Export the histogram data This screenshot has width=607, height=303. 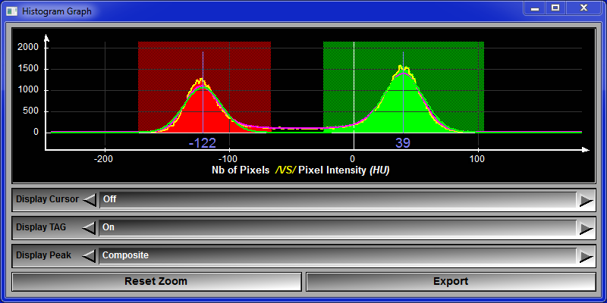click(x=451, y=281)
